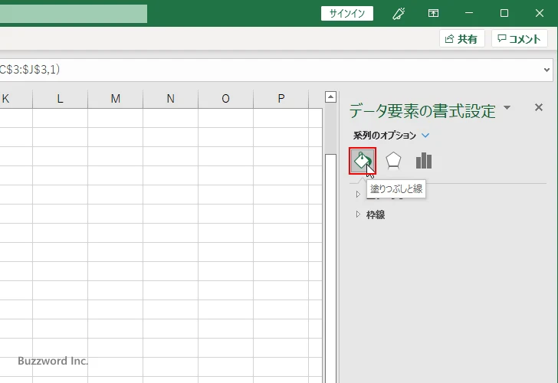Select column N header
Screen dimensions: 558x383
170,99
